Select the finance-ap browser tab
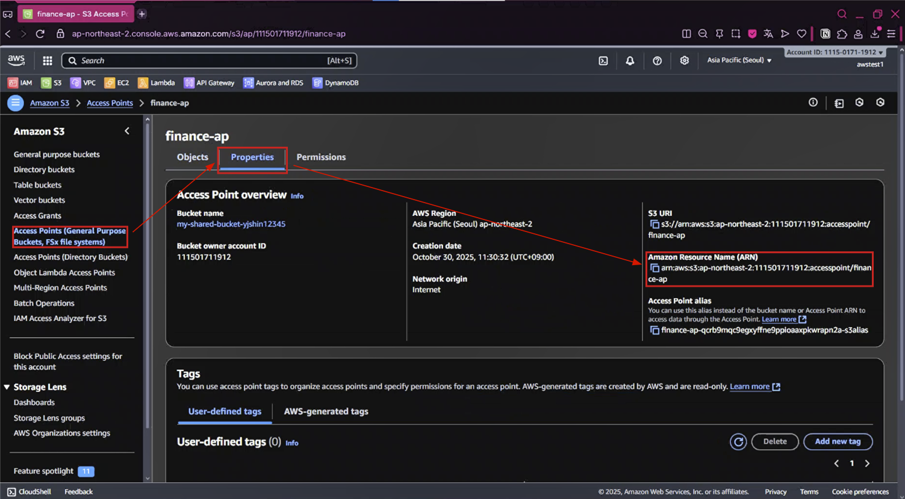905x499 pixels. coord(76,14)
